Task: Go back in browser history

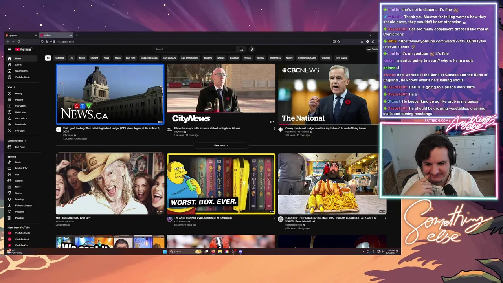Action: tap(7, 42)
